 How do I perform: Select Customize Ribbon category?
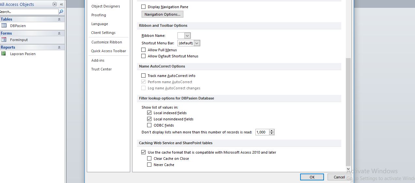[x=107, y=42]
